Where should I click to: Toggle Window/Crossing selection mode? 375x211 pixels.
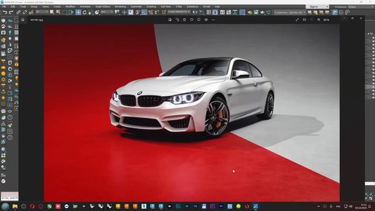tap(71, 12)
